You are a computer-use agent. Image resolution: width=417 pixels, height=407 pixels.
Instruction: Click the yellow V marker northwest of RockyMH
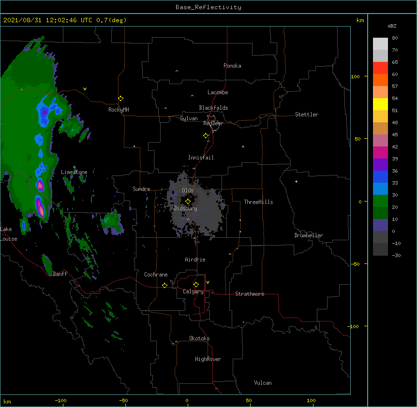[85, 89]
